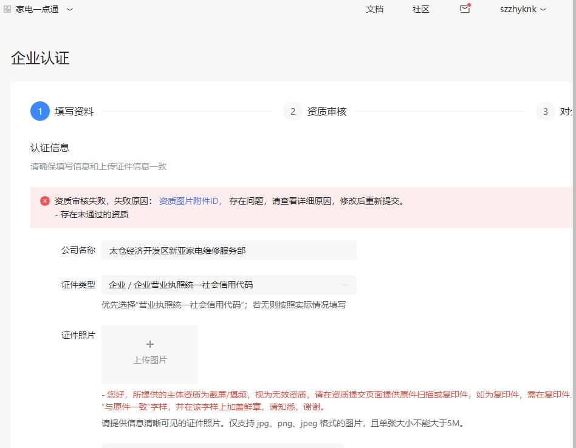Image resolution: width=576 pixels, height=448 pixels.
Task: Go to the 社区 page
Action: 420,9
